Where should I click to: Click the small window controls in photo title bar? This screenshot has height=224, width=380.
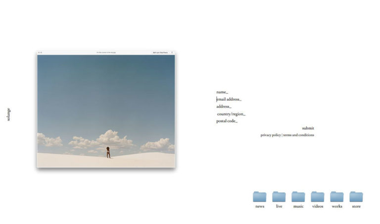tap(40, 52)
